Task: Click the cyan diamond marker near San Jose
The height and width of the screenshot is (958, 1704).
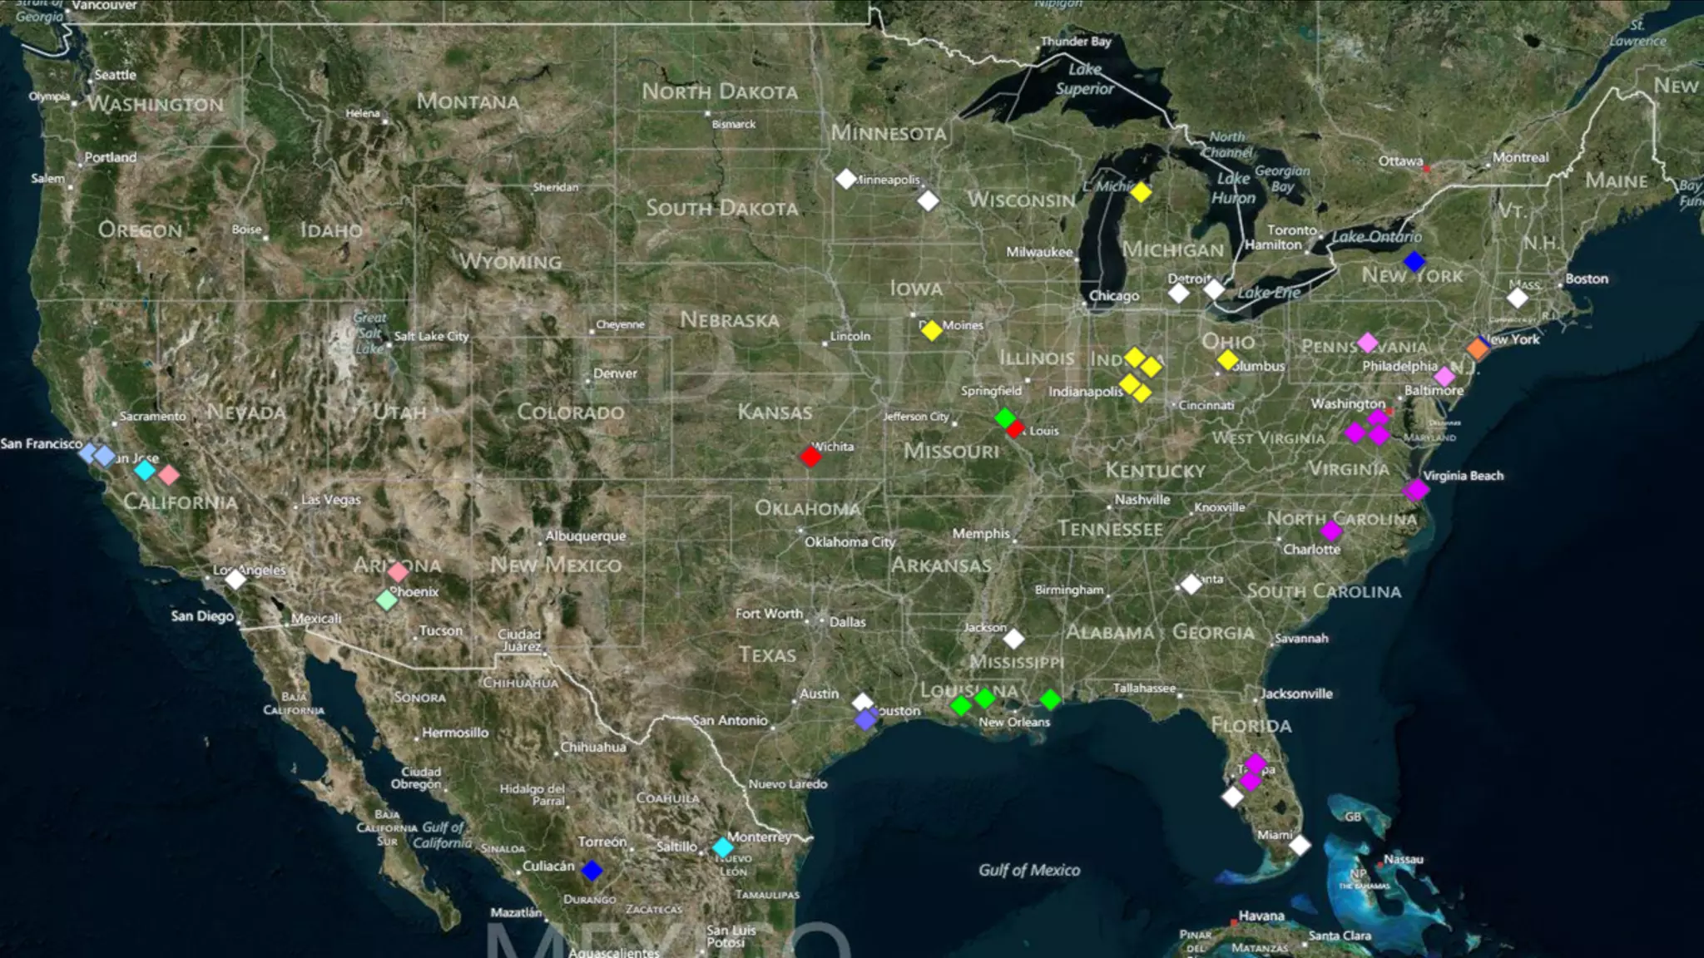Action: click(x=145, y=471)
